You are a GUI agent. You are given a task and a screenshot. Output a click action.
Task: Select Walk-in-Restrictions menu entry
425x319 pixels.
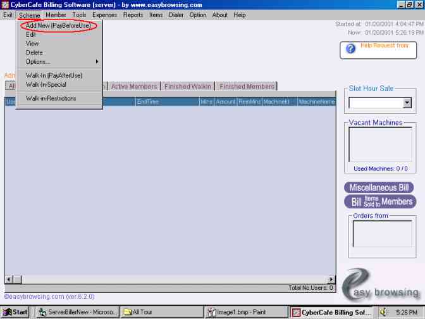click(51, 98)
